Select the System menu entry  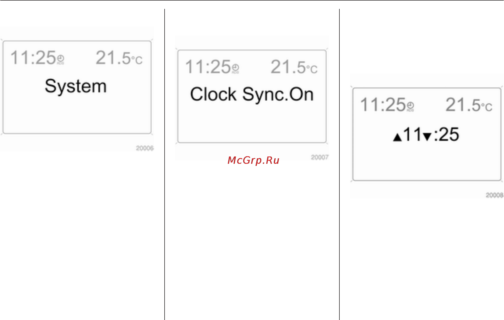(76, 86)
